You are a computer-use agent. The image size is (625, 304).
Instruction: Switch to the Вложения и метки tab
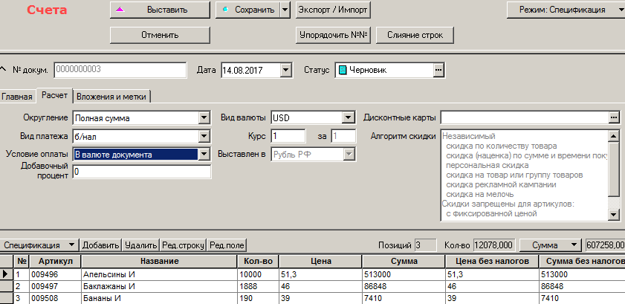pyautogui.click(x=111, y=97)
